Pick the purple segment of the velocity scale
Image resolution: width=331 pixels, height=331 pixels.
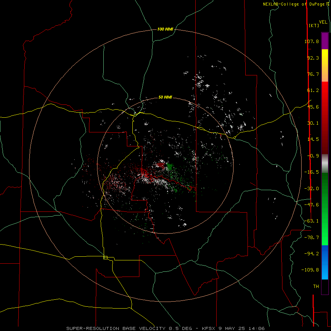325,41
